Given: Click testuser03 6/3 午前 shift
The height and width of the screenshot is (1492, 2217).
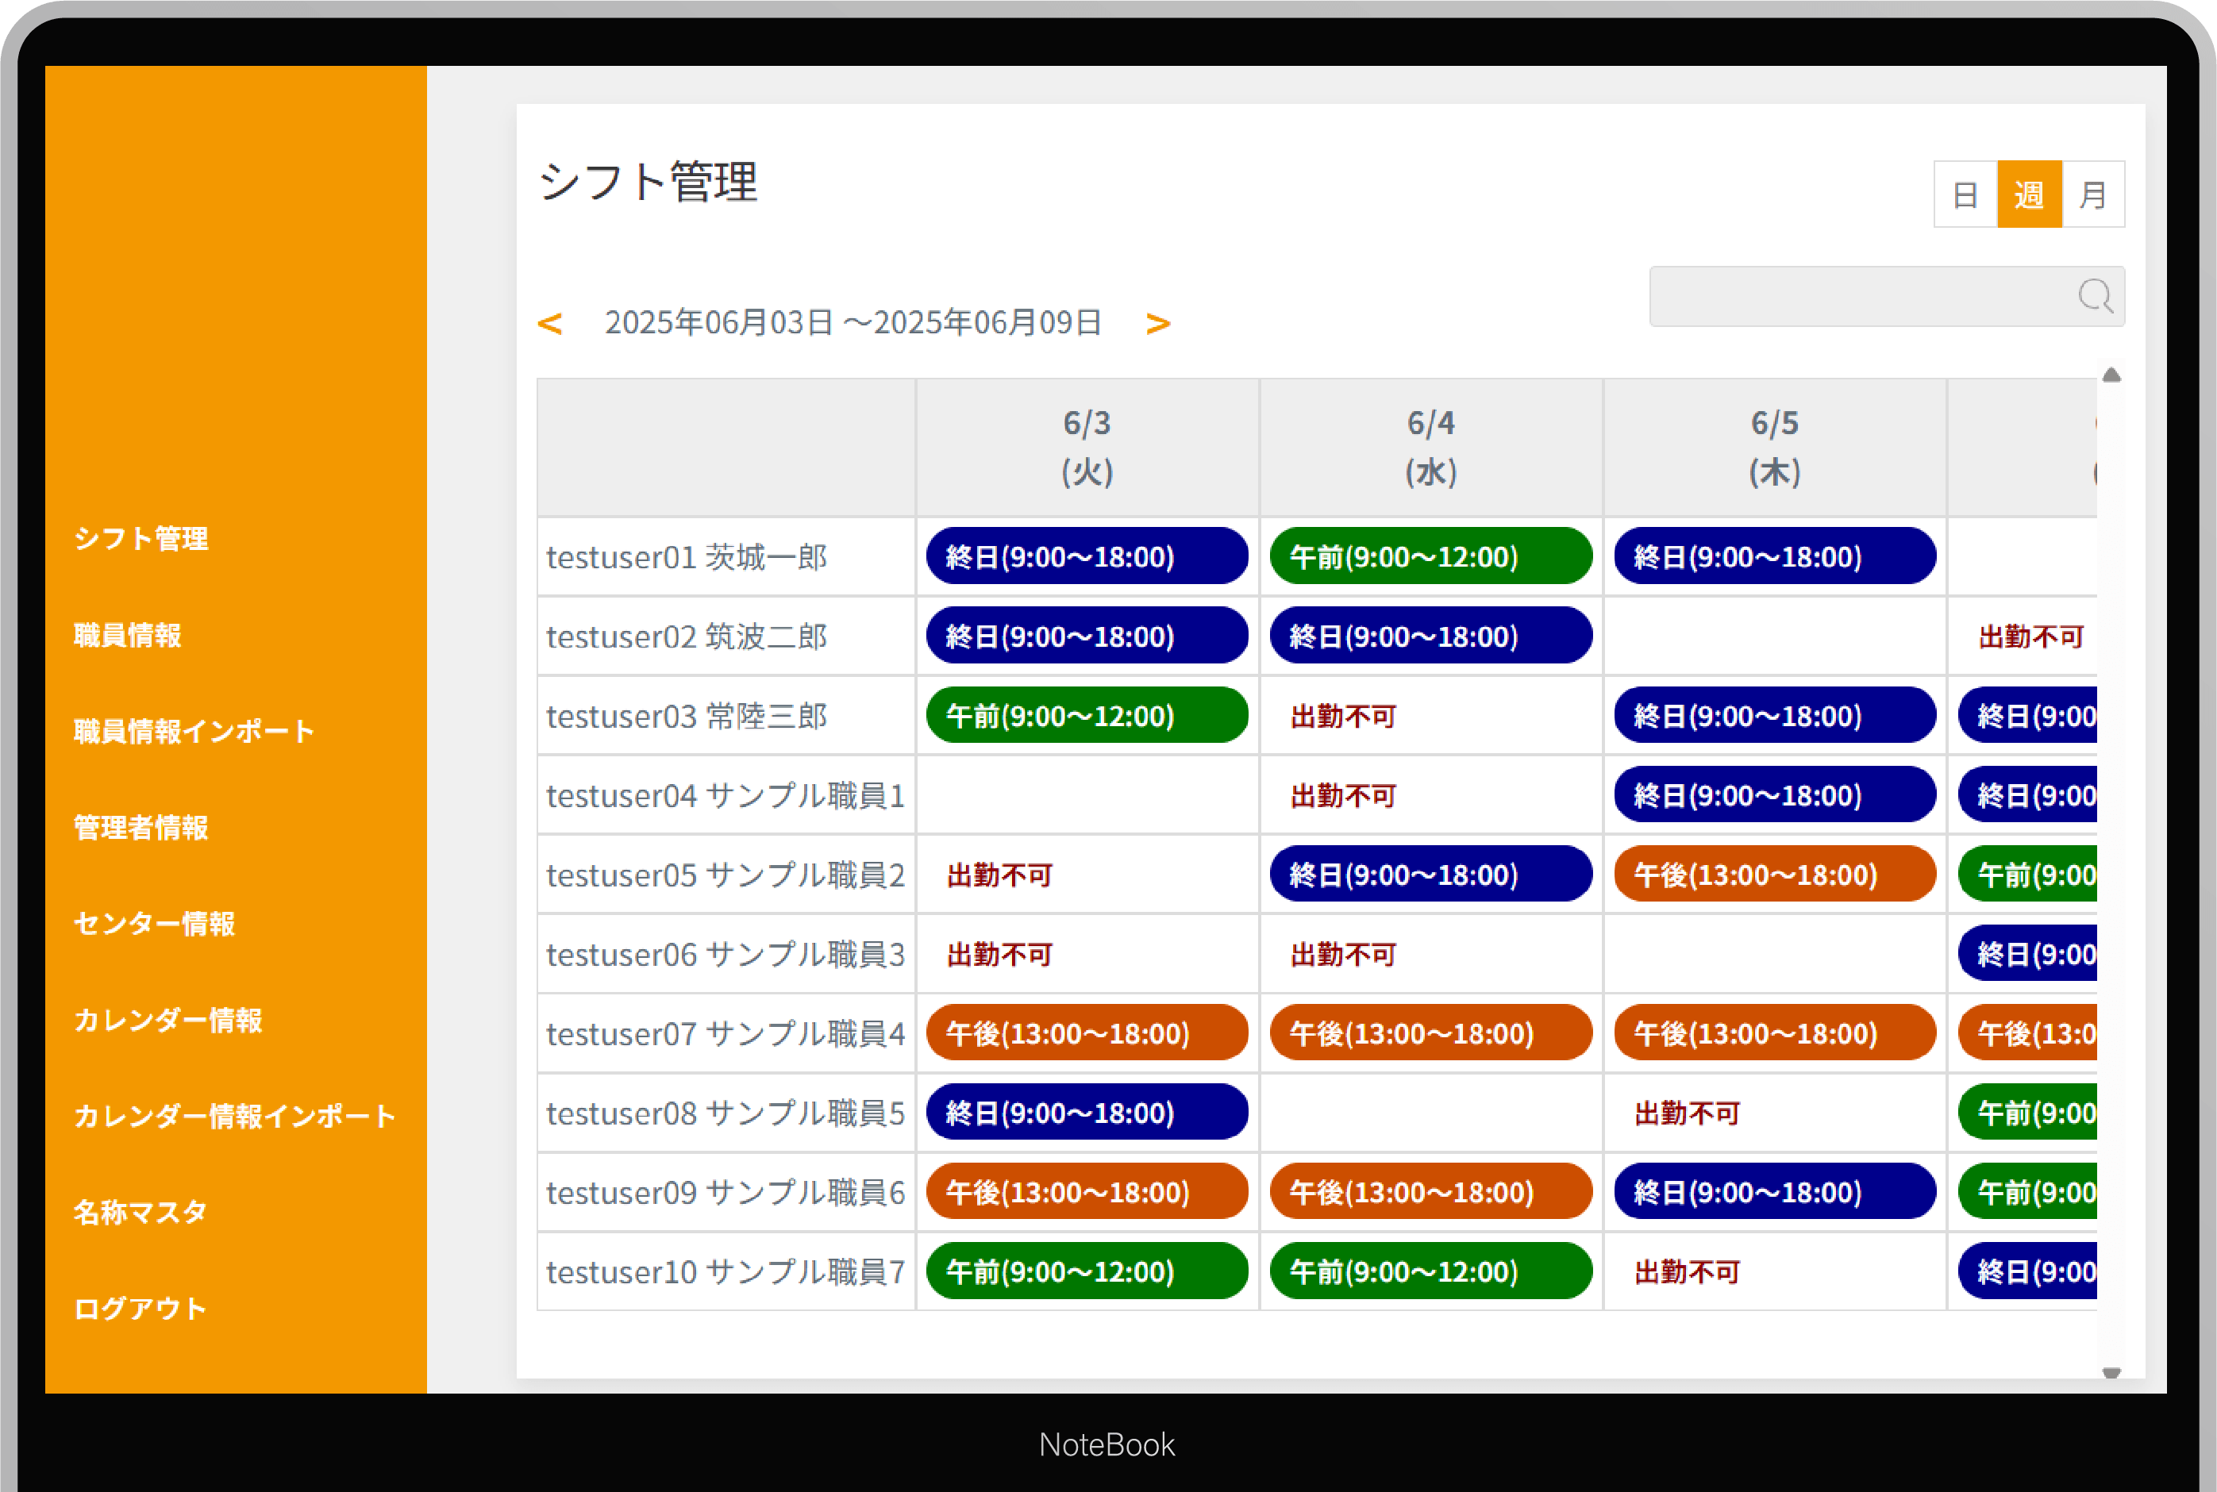Looking at the screenshot, I should pyautogui.click(x=1087, y=716).
